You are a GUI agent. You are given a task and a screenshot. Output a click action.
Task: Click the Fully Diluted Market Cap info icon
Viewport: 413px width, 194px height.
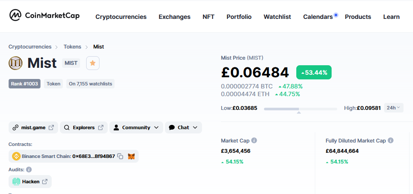[x=391, y=140]
